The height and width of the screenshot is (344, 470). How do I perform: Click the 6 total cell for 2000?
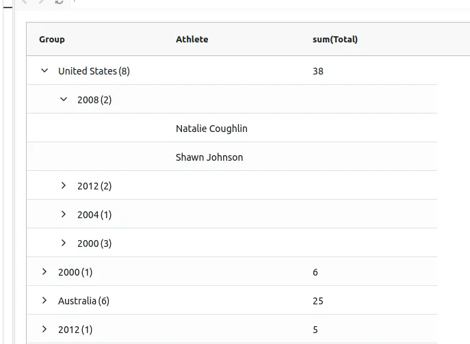point(315,272)
